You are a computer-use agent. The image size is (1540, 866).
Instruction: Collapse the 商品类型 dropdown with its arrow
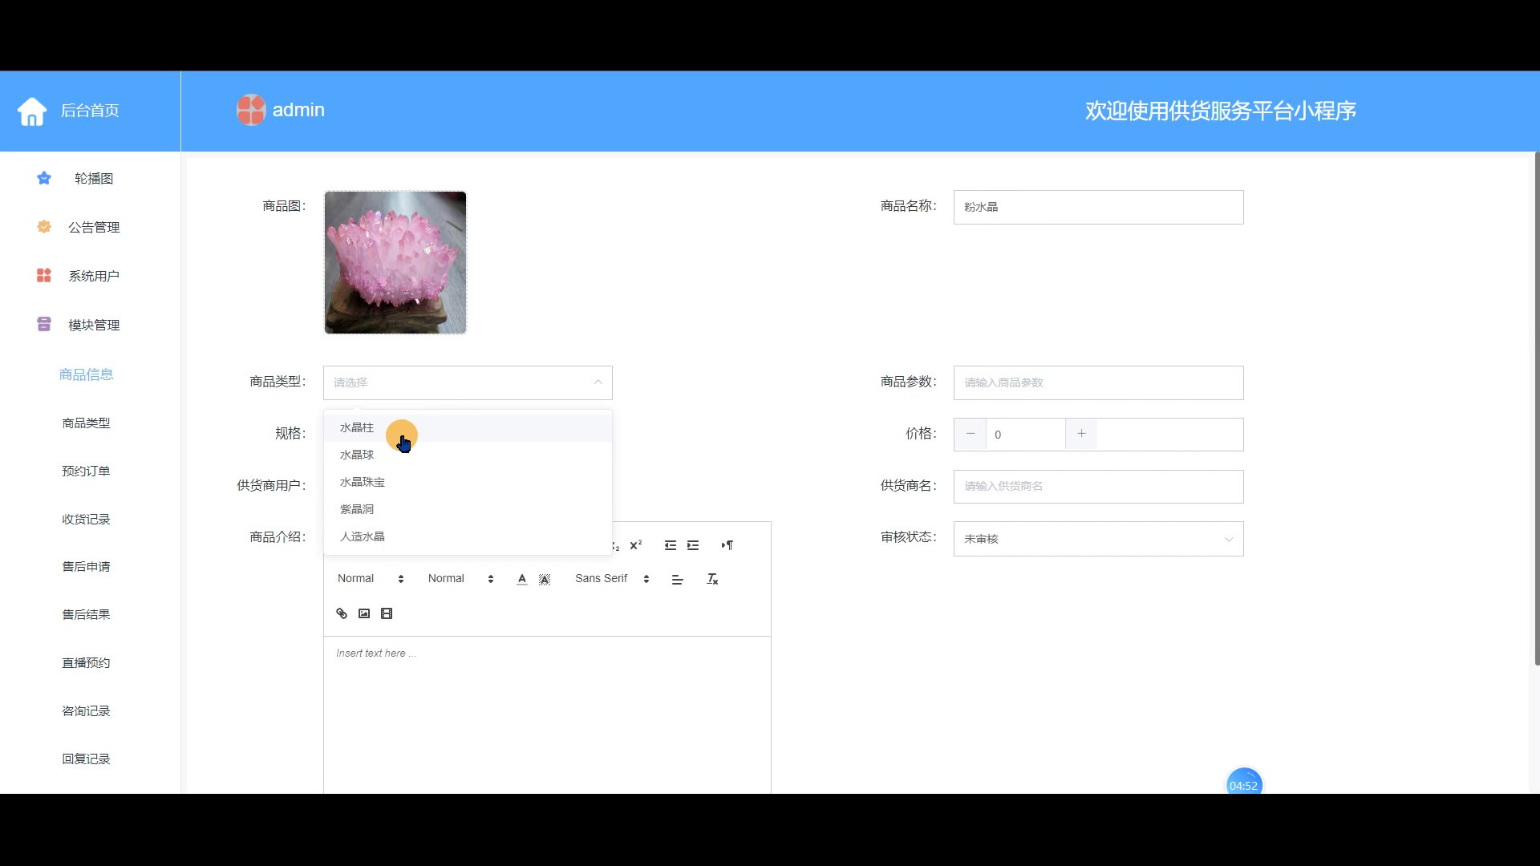(598, 382)
